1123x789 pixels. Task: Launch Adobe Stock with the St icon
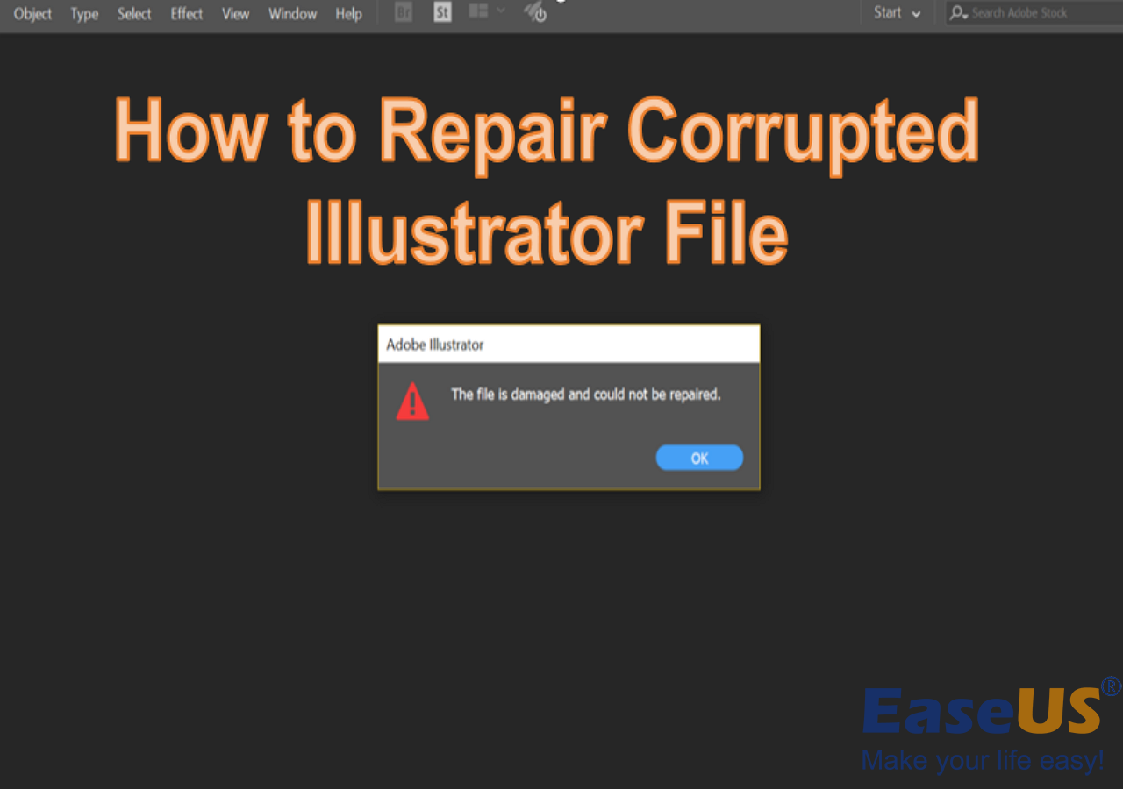(442, 12)
